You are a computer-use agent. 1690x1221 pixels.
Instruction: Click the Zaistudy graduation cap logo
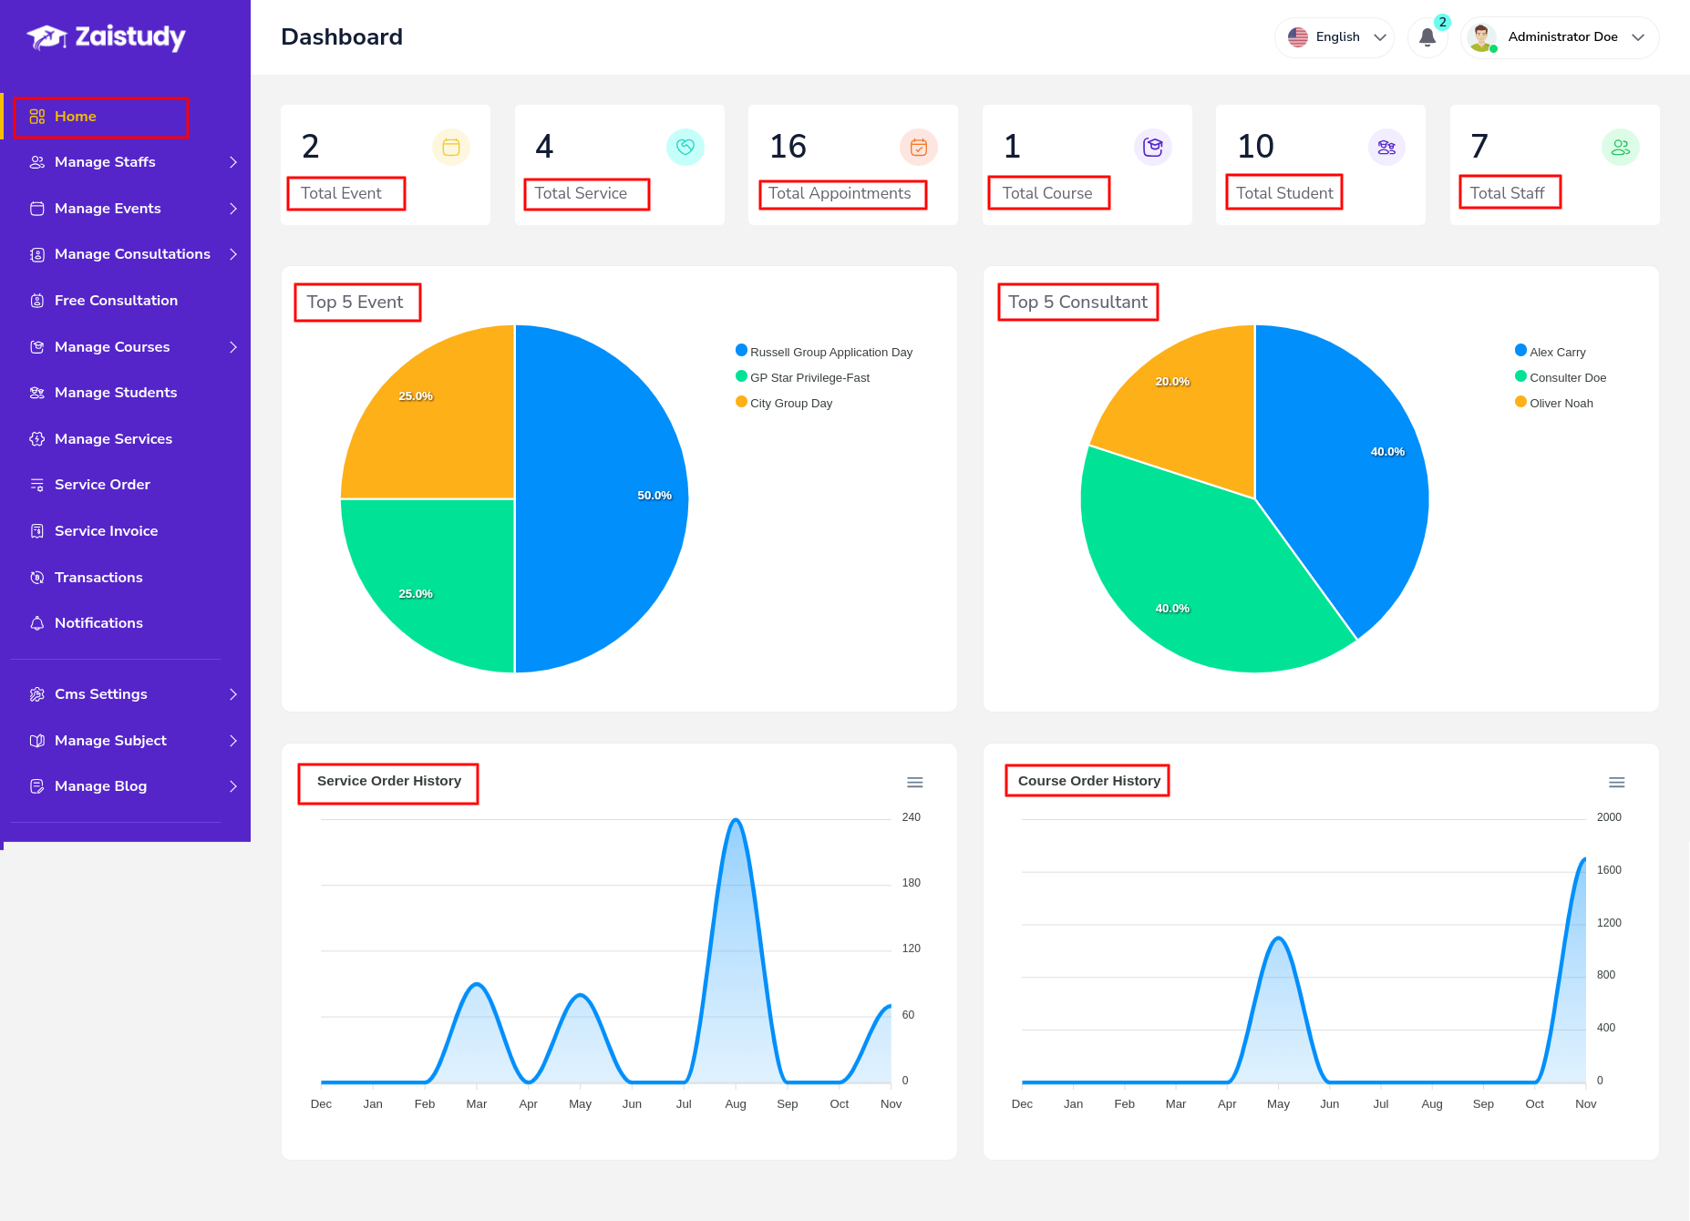pos(46,37)
